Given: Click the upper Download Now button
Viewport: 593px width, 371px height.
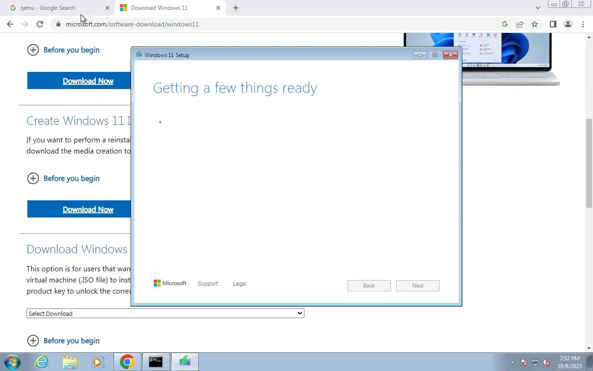Looking at the screenshot, I should tap(79, 81).
